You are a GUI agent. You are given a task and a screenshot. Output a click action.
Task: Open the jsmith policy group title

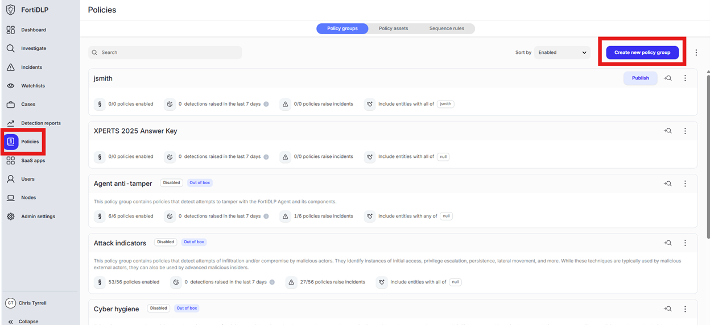(103, 78)
